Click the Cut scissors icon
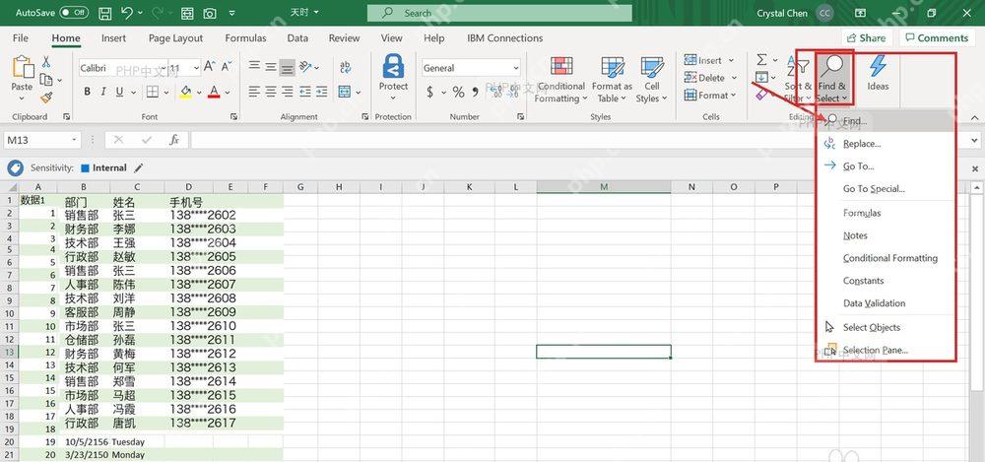The height and width of the screenshot is (462, 985). point(46,62)
